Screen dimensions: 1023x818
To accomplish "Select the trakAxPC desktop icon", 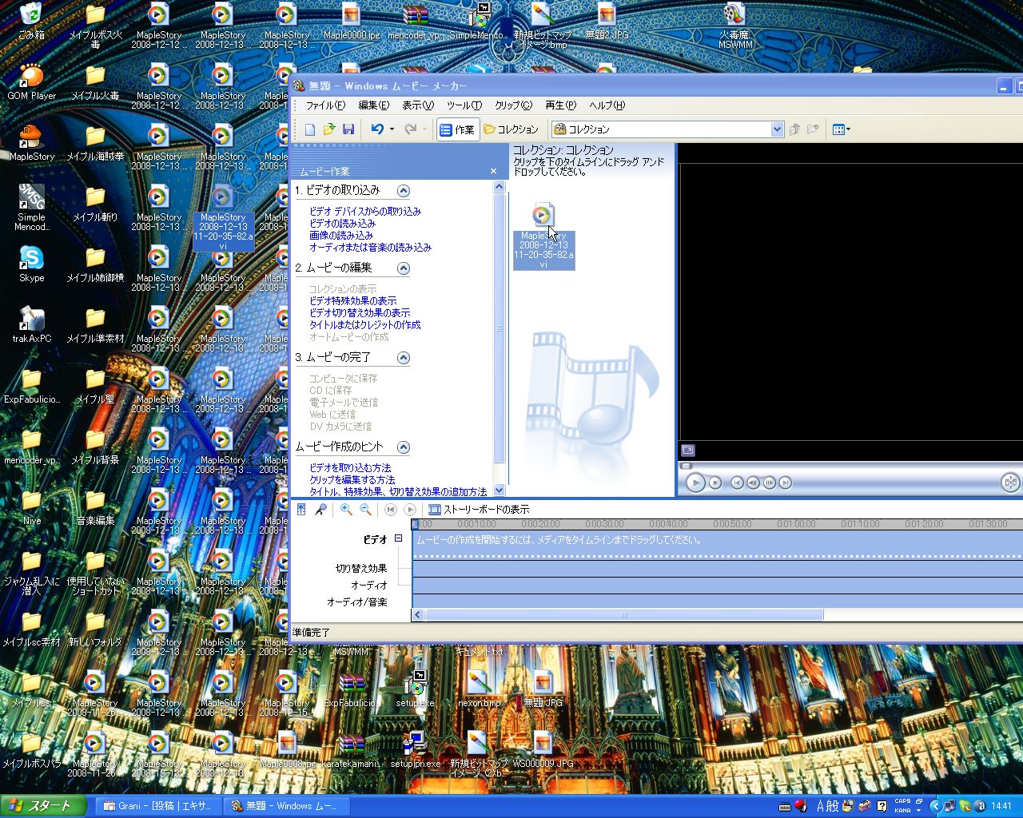I will 31,325.
